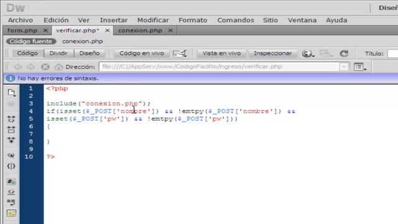Close the conexion.php tab
The height and width of the screenshot is (224, 398).
click(170, 30)
